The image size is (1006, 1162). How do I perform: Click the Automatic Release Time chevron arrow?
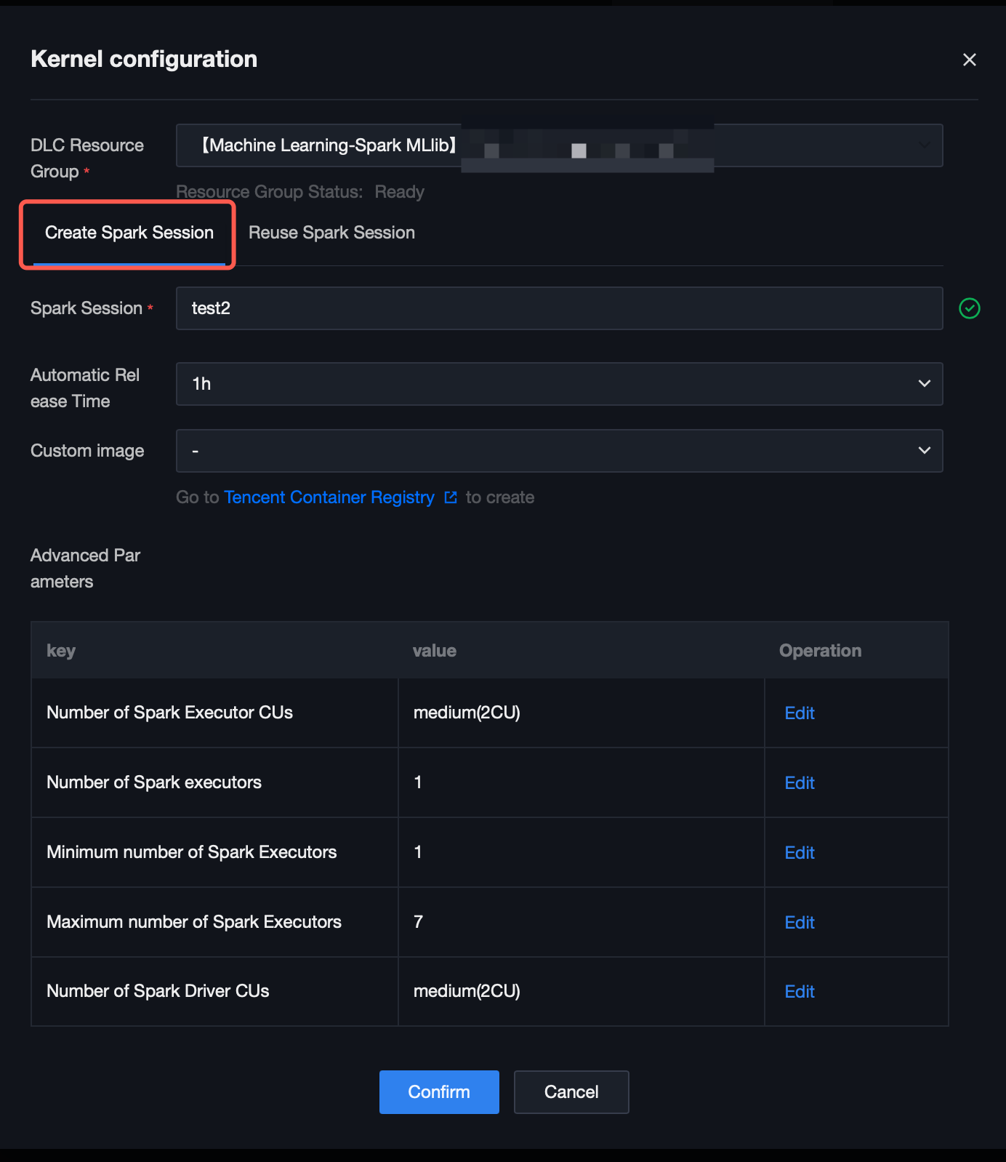924,384
